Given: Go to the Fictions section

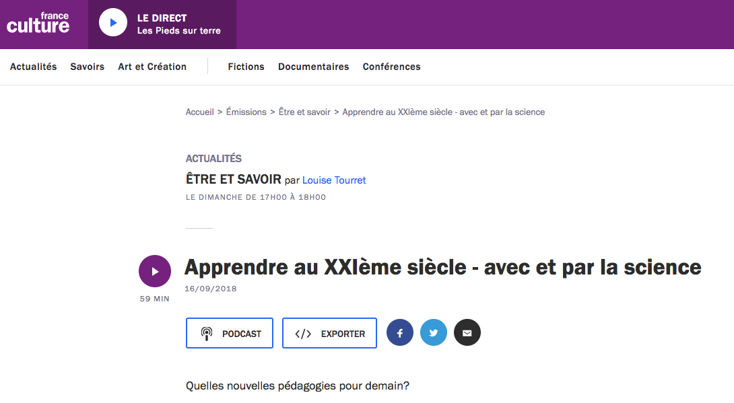Looking at the screenshot, I should (246, 67).
